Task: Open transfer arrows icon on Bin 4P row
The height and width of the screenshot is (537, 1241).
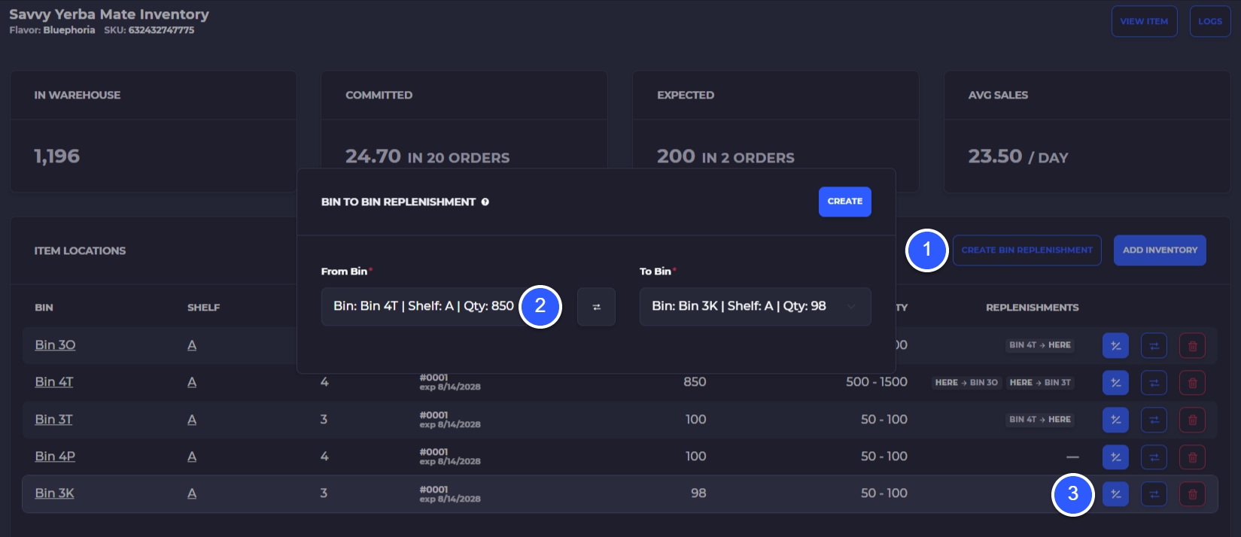Action: (x=1154, y=457)
